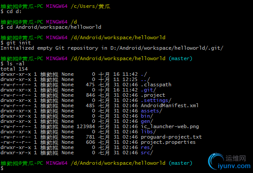
Task: Click 'project.properties' file name
Action: pyautogui.click(x=168, y=142)
